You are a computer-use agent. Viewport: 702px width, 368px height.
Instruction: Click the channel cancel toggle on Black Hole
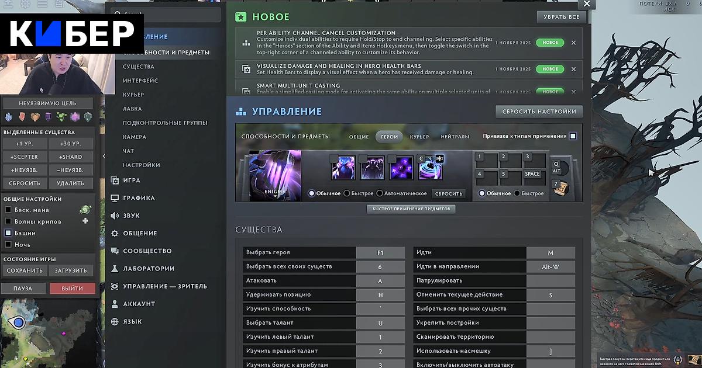click(x=439, y=158)
